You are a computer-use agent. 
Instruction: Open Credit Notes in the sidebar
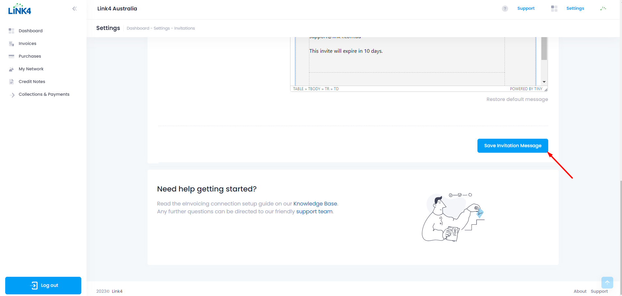pos(32,81)
